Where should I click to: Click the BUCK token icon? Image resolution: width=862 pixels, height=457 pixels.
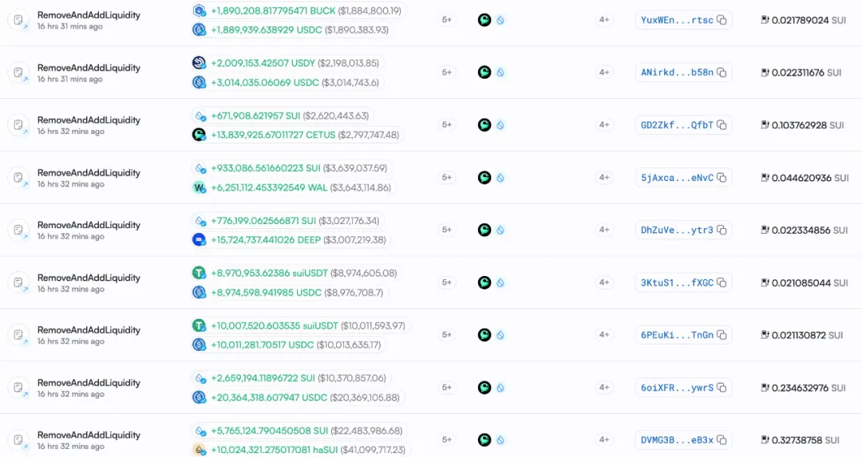(x=200, y=10)
